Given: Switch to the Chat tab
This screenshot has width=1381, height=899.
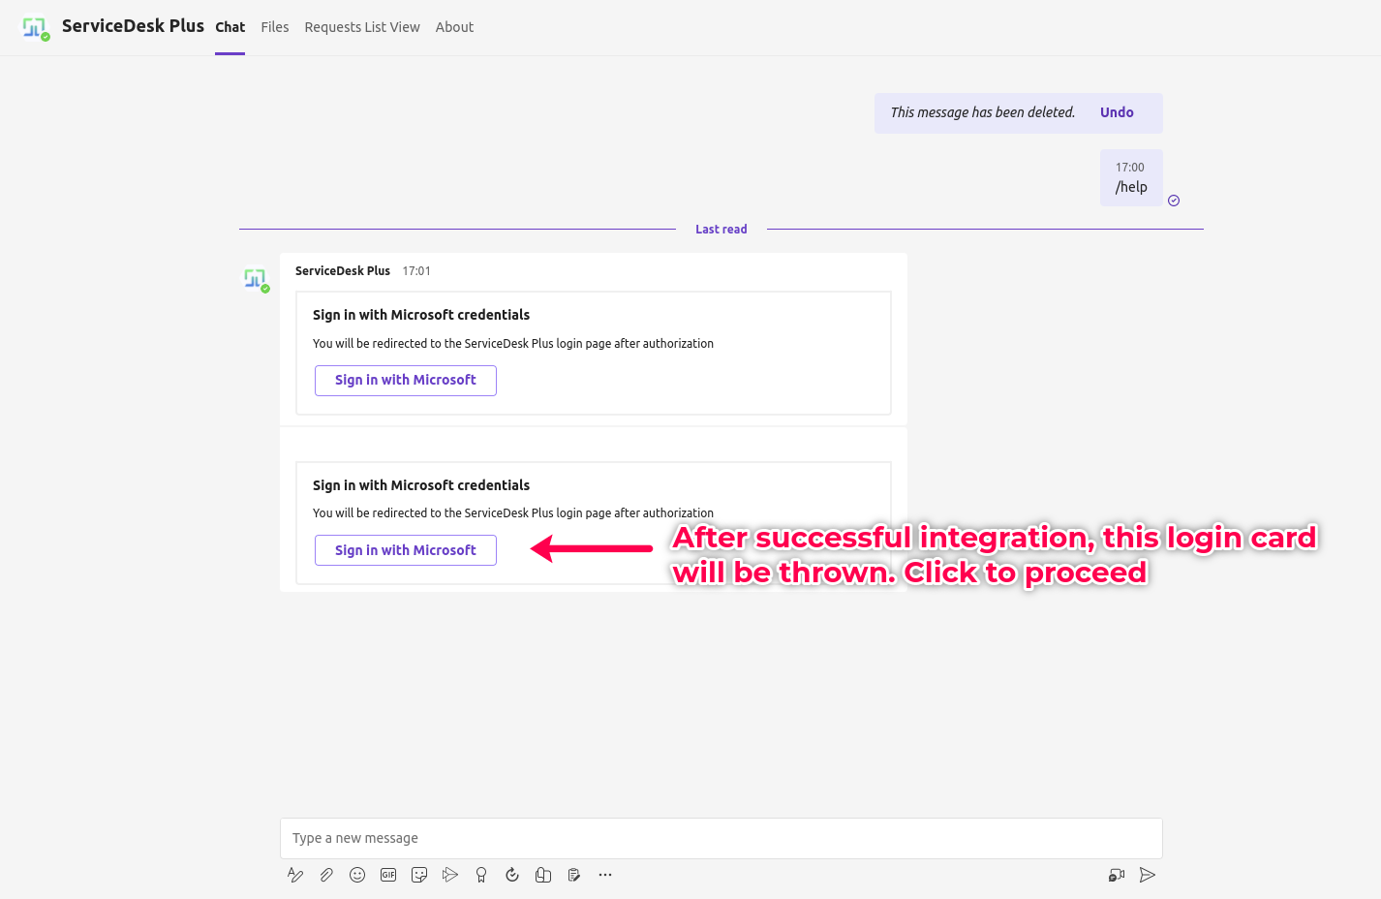Looking at the screenshot, I should click(230, 27).
